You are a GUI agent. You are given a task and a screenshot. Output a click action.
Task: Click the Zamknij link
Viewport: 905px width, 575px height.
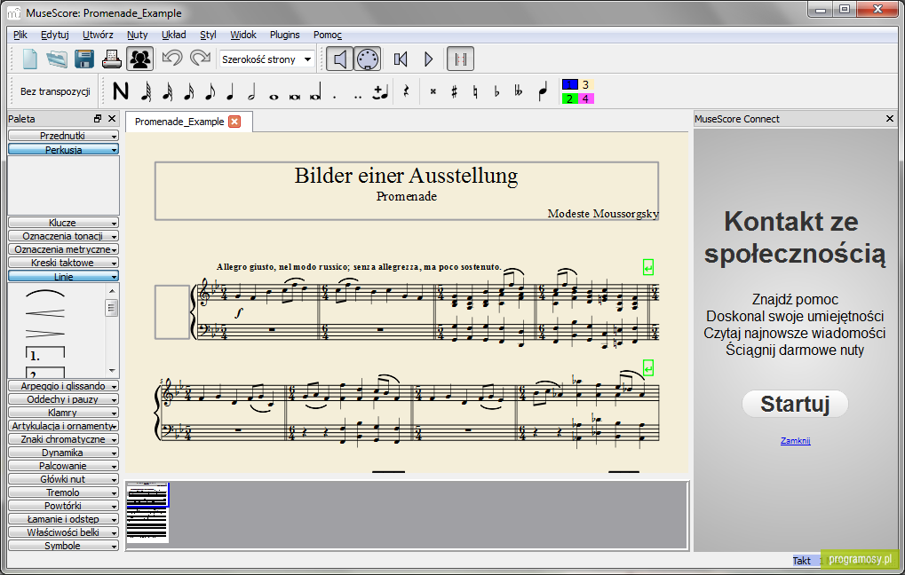click(x=796, y=441)
